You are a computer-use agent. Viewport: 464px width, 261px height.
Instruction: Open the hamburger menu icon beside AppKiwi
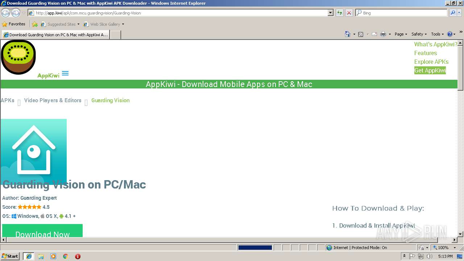click(65, 73)
